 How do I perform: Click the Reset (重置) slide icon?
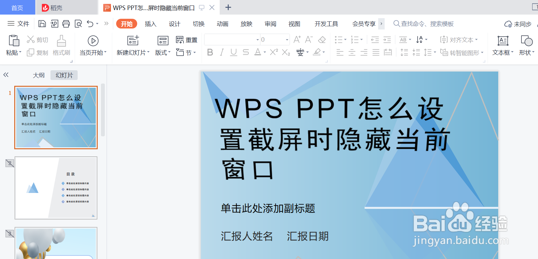pos(180,40)
